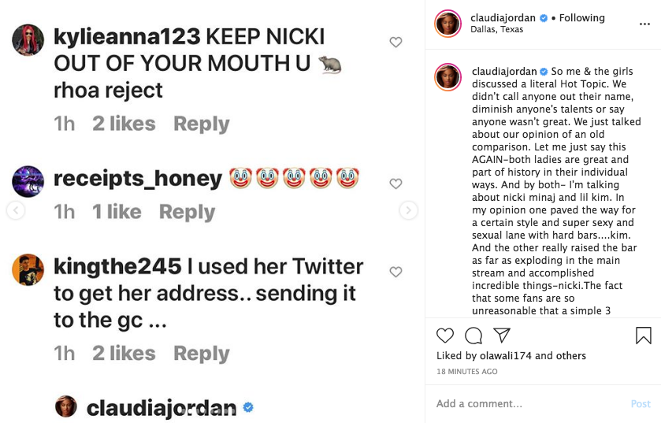Open the comment bubble icon on the post

pos(473,336)
